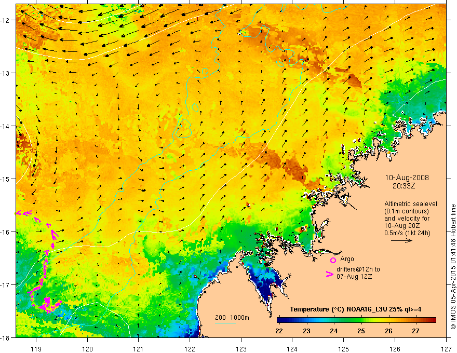457x353 pixels.
Task: Click the '07-Aug 12Z' legend text
Action: coord(354,277)
